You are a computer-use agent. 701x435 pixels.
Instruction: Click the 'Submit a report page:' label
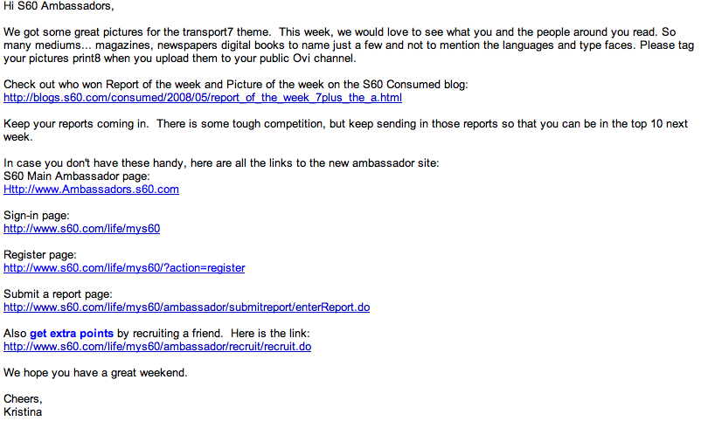pyautogui.click(x=58, y=294)
